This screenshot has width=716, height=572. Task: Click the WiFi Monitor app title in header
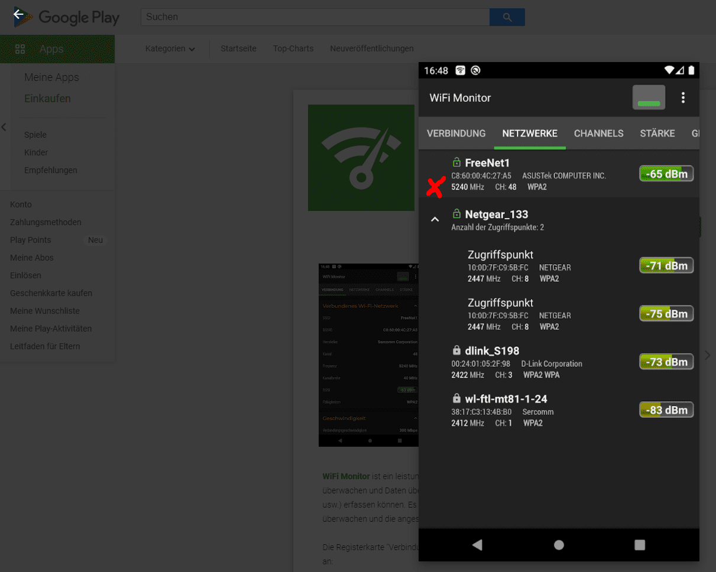[x=460, y=97]
